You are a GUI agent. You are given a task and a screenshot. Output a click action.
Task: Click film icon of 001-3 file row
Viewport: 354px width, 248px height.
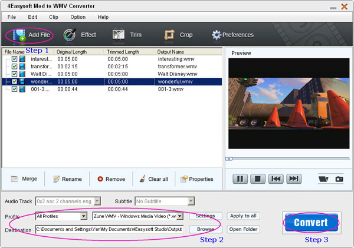click(x=22, y=89)
